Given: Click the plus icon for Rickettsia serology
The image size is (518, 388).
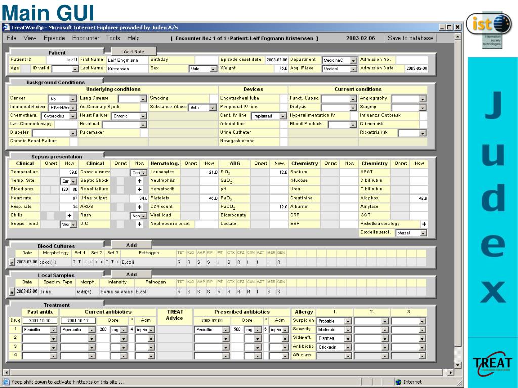Looking at the screenshot, I should click(424, 224).
